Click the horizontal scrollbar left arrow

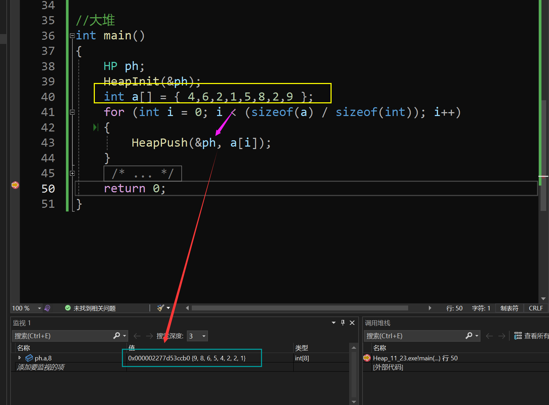(x=187, y=308)
